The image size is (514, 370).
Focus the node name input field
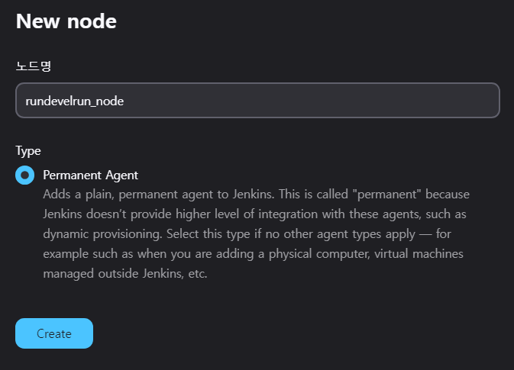coord(257,101)
